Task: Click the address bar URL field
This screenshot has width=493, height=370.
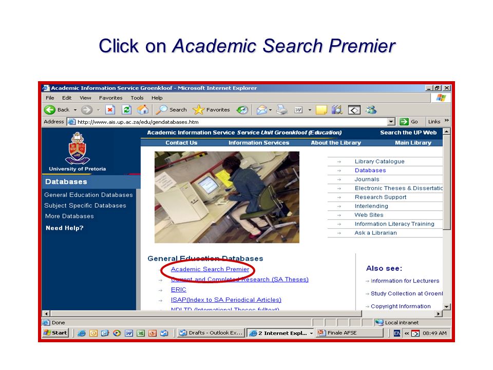Action: click(x=231, y=122)
